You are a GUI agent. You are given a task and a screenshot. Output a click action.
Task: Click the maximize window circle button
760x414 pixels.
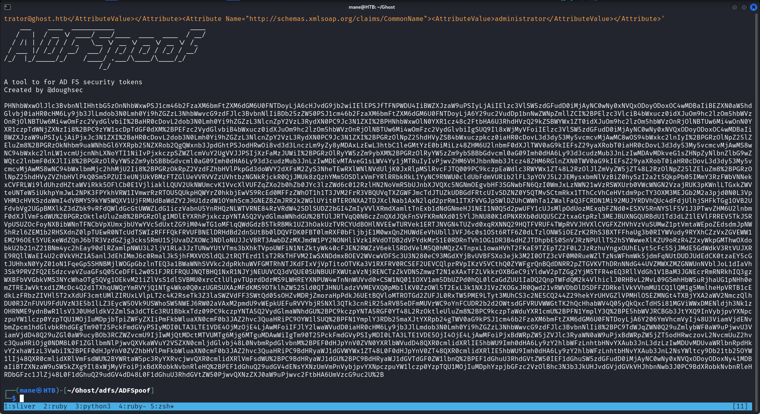(x=744, y=7)
